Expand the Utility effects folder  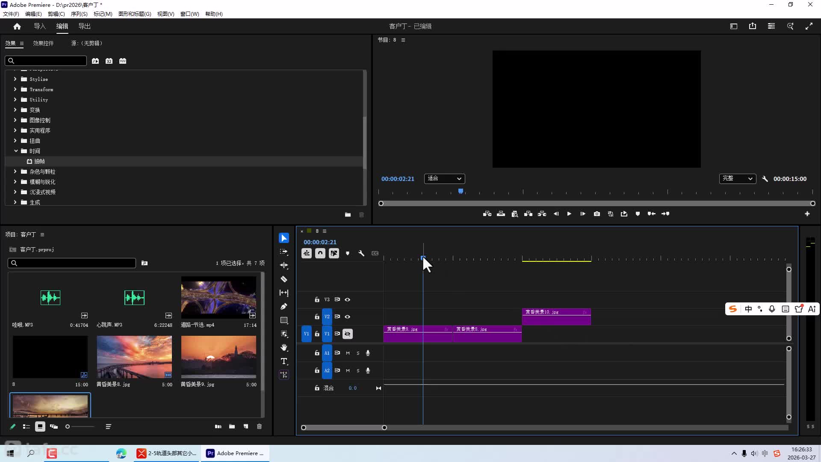pos(15,100)
